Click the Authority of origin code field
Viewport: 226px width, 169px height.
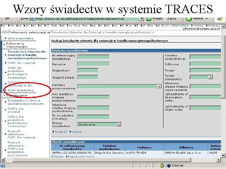click(206, 108)
